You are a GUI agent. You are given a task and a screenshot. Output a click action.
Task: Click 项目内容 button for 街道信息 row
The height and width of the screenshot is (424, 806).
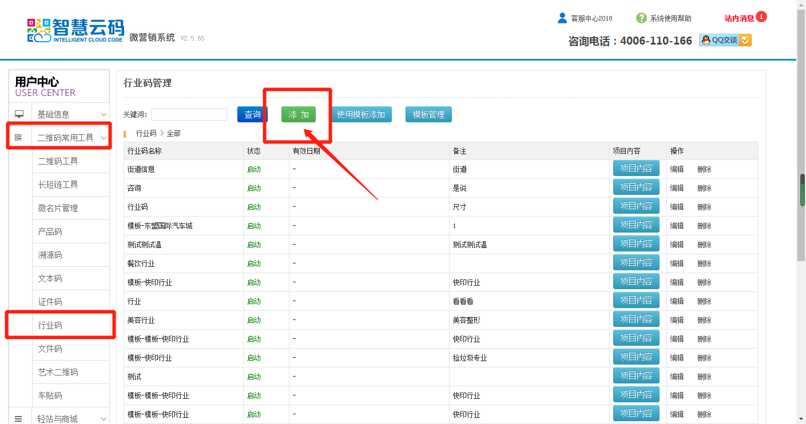(x=636, y=169)
